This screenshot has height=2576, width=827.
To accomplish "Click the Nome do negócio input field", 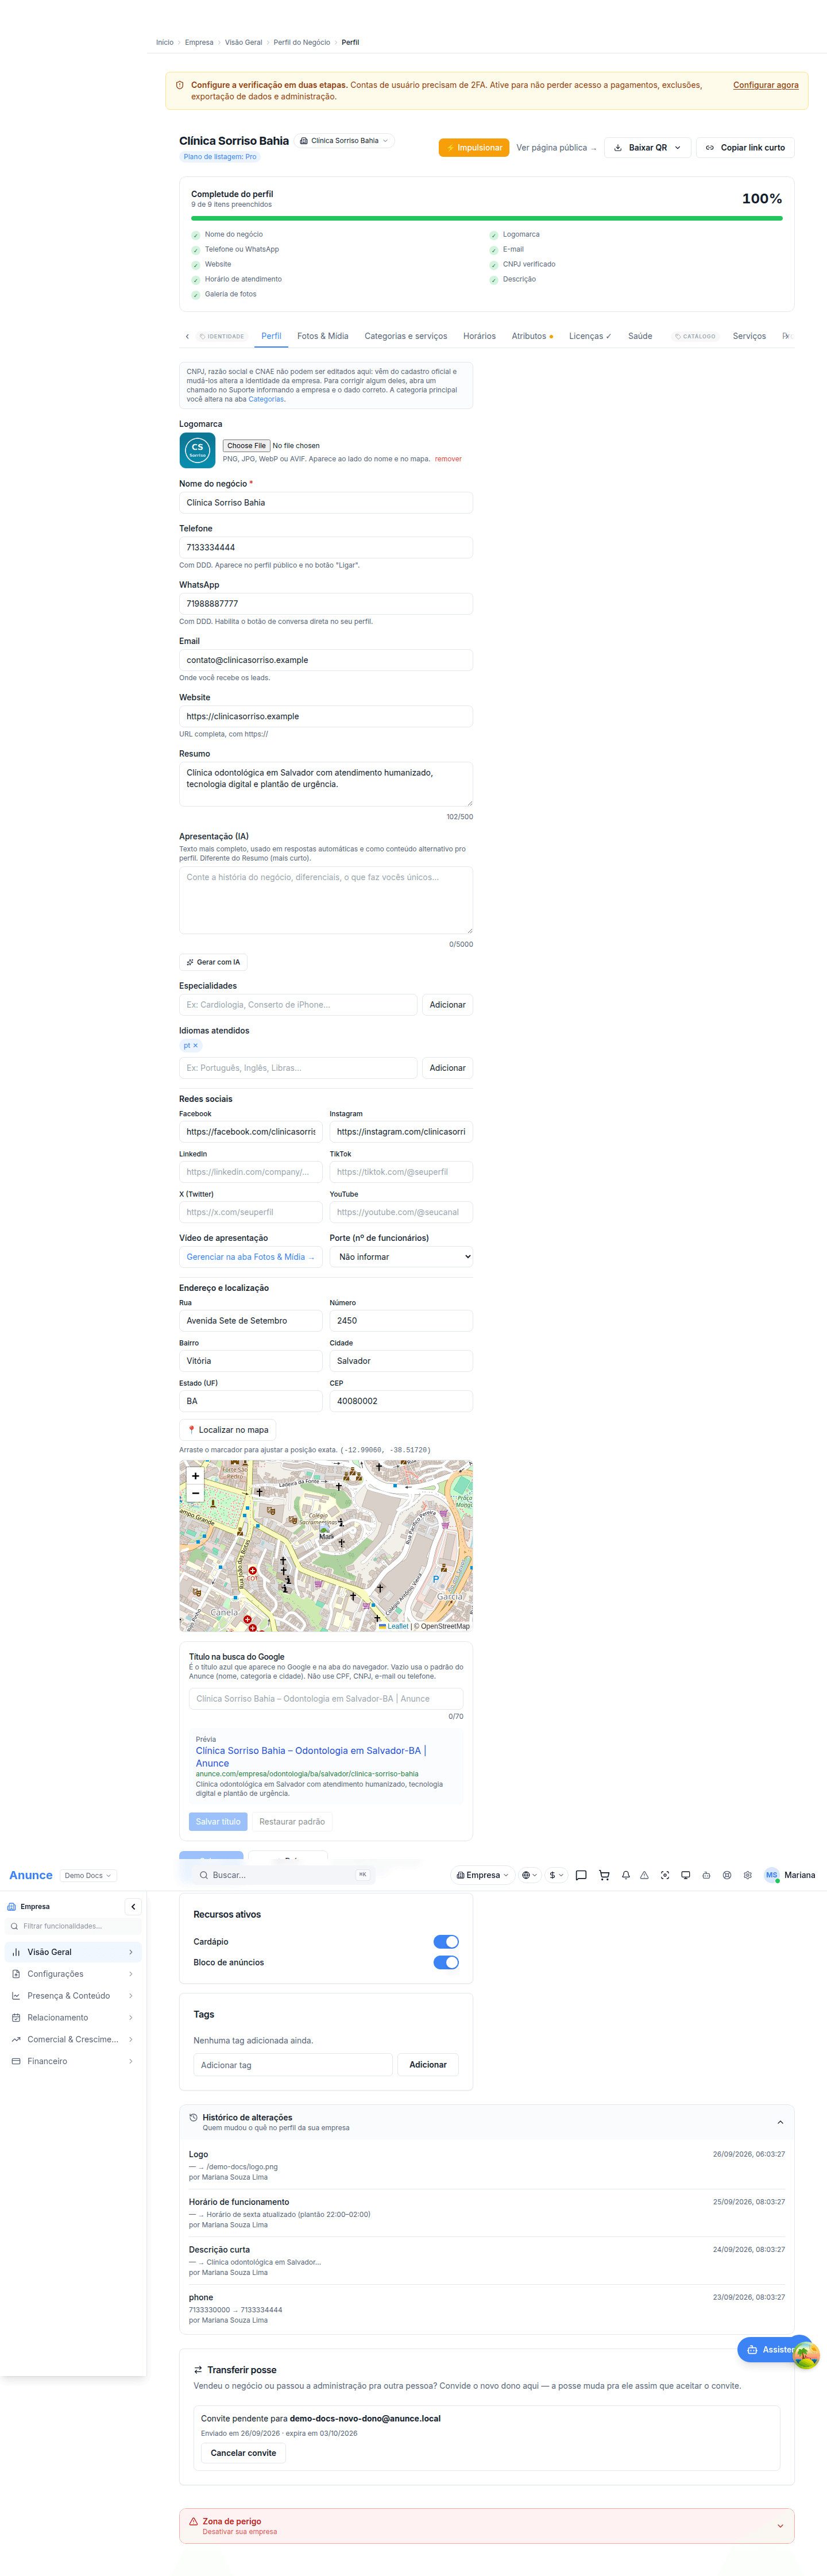I will [326, 503].
